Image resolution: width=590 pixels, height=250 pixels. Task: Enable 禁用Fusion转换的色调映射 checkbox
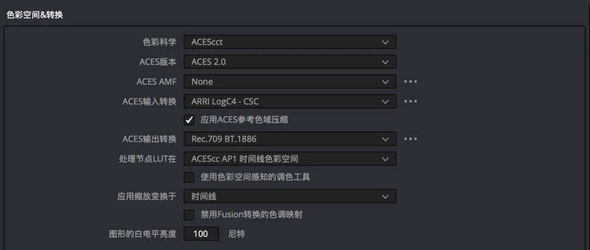click(x=189, y=215)
